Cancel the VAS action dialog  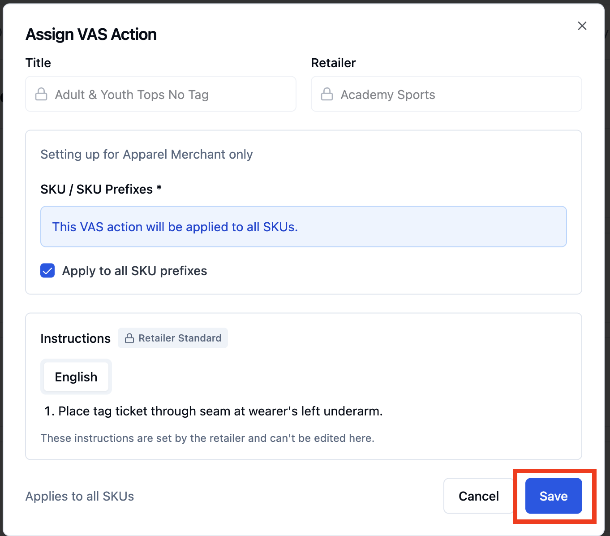(479, 496)
